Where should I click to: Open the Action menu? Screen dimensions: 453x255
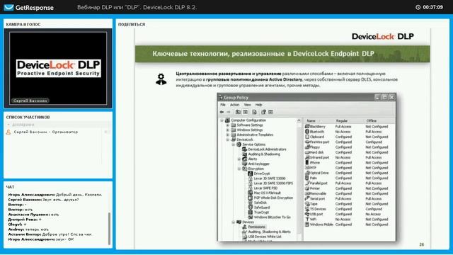[x=234, y=105]
